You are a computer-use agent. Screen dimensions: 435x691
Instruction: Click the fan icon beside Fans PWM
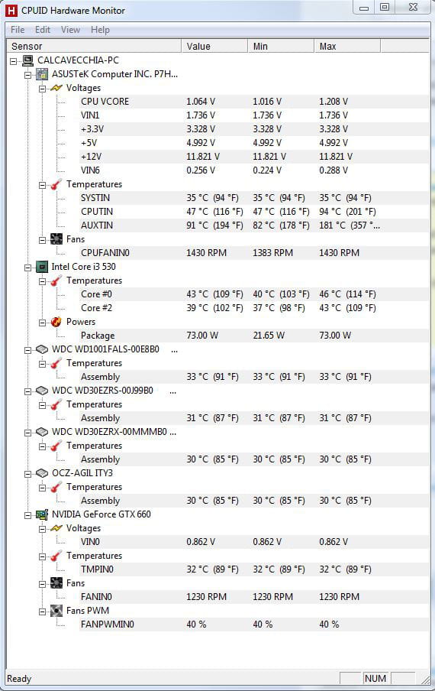(56, 611)
